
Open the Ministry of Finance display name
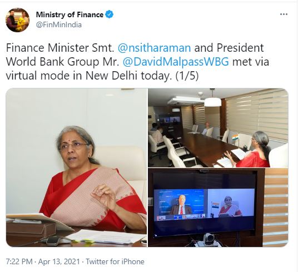[x=69, y=14]
